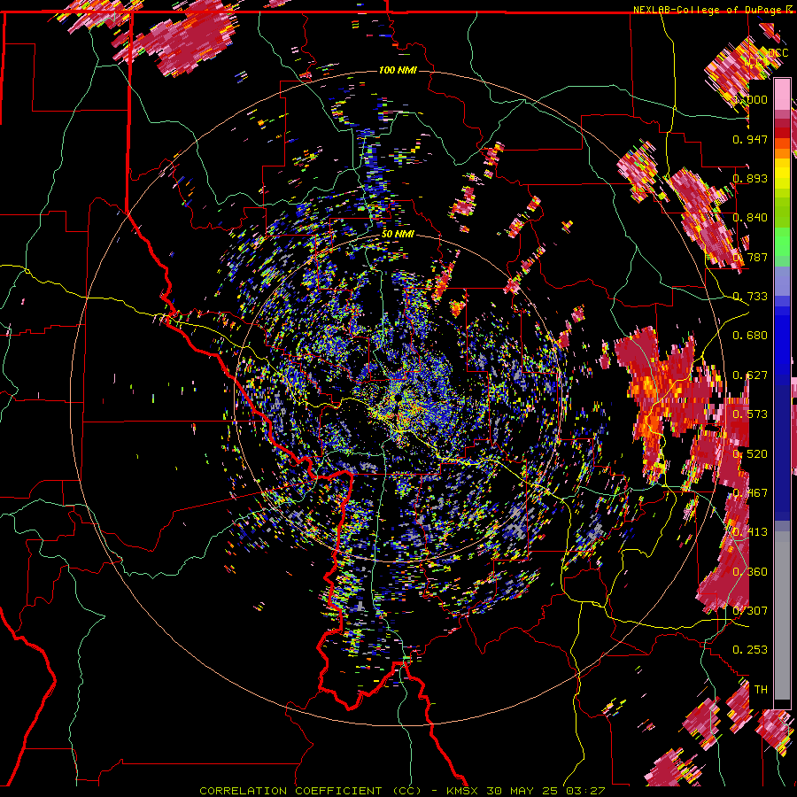Click the KMSX station identifier

click(x=462, y=791)
